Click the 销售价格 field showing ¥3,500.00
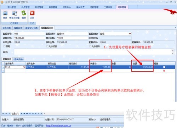The image size is (177, 128). [29, 38]
